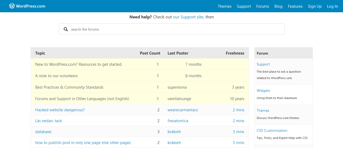This screenshot has height=148, width=343.
Task: Click the 'Topic' column header
Action: (x=40, y=53)
